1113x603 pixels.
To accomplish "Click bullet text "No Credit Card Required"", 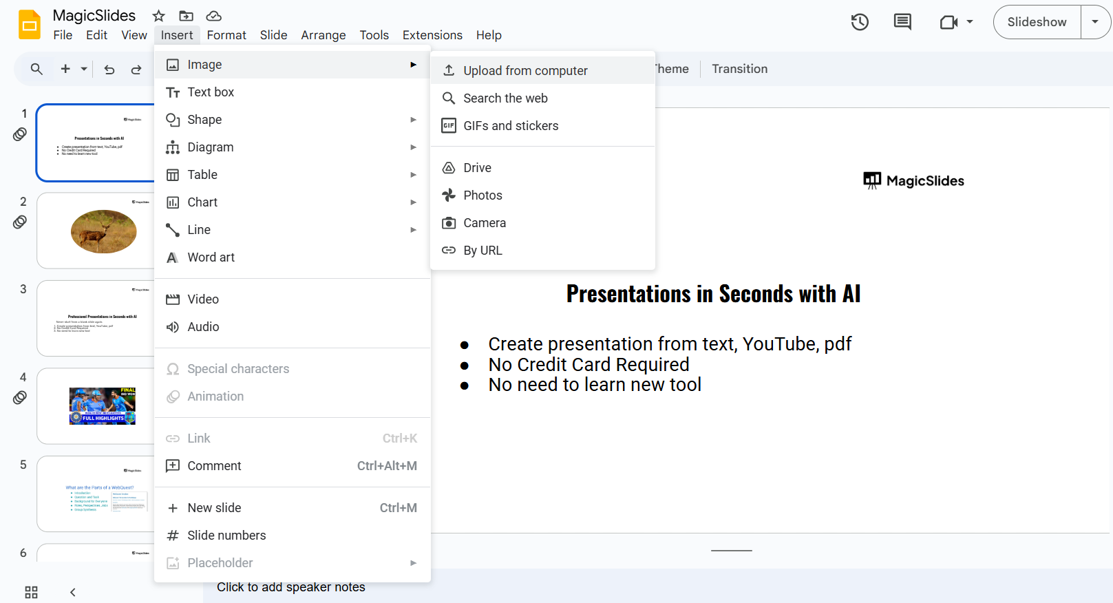I will pyautogui.click(x=589, y=364).
